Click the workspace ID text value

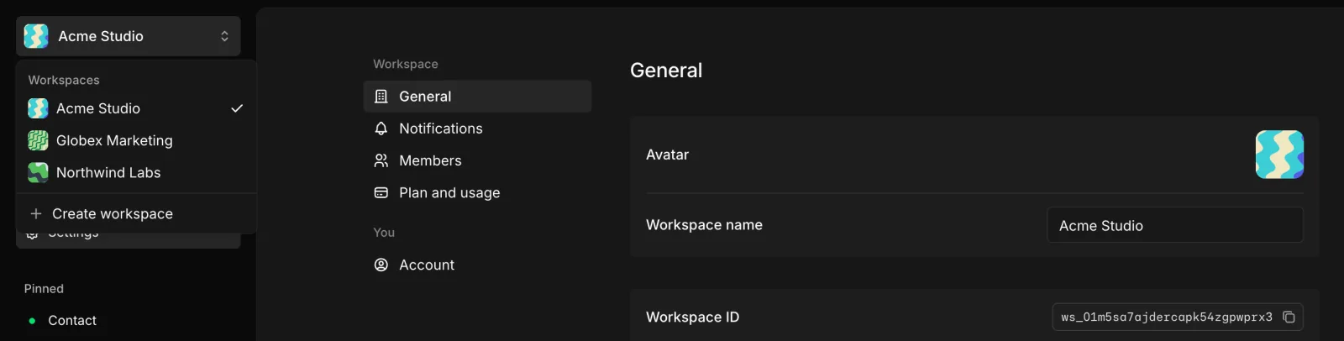coord(1167,317)
